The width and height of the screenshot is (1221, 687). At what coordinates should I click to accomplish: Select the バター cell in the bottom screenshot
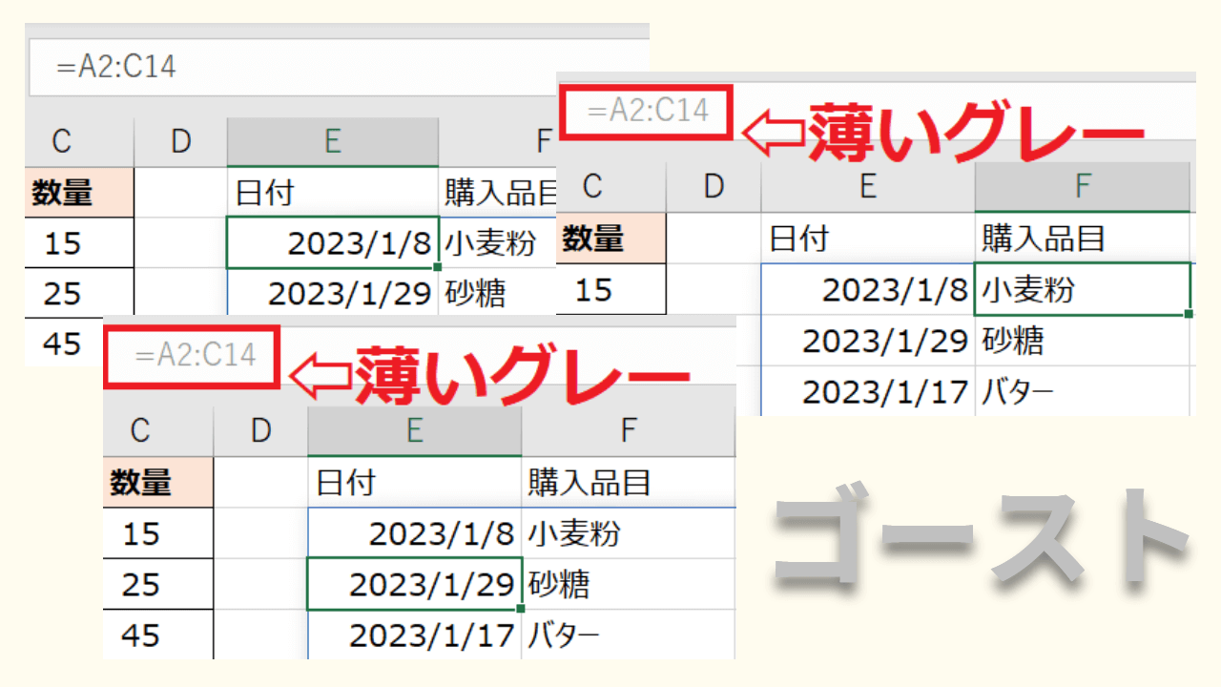[628, 635]
